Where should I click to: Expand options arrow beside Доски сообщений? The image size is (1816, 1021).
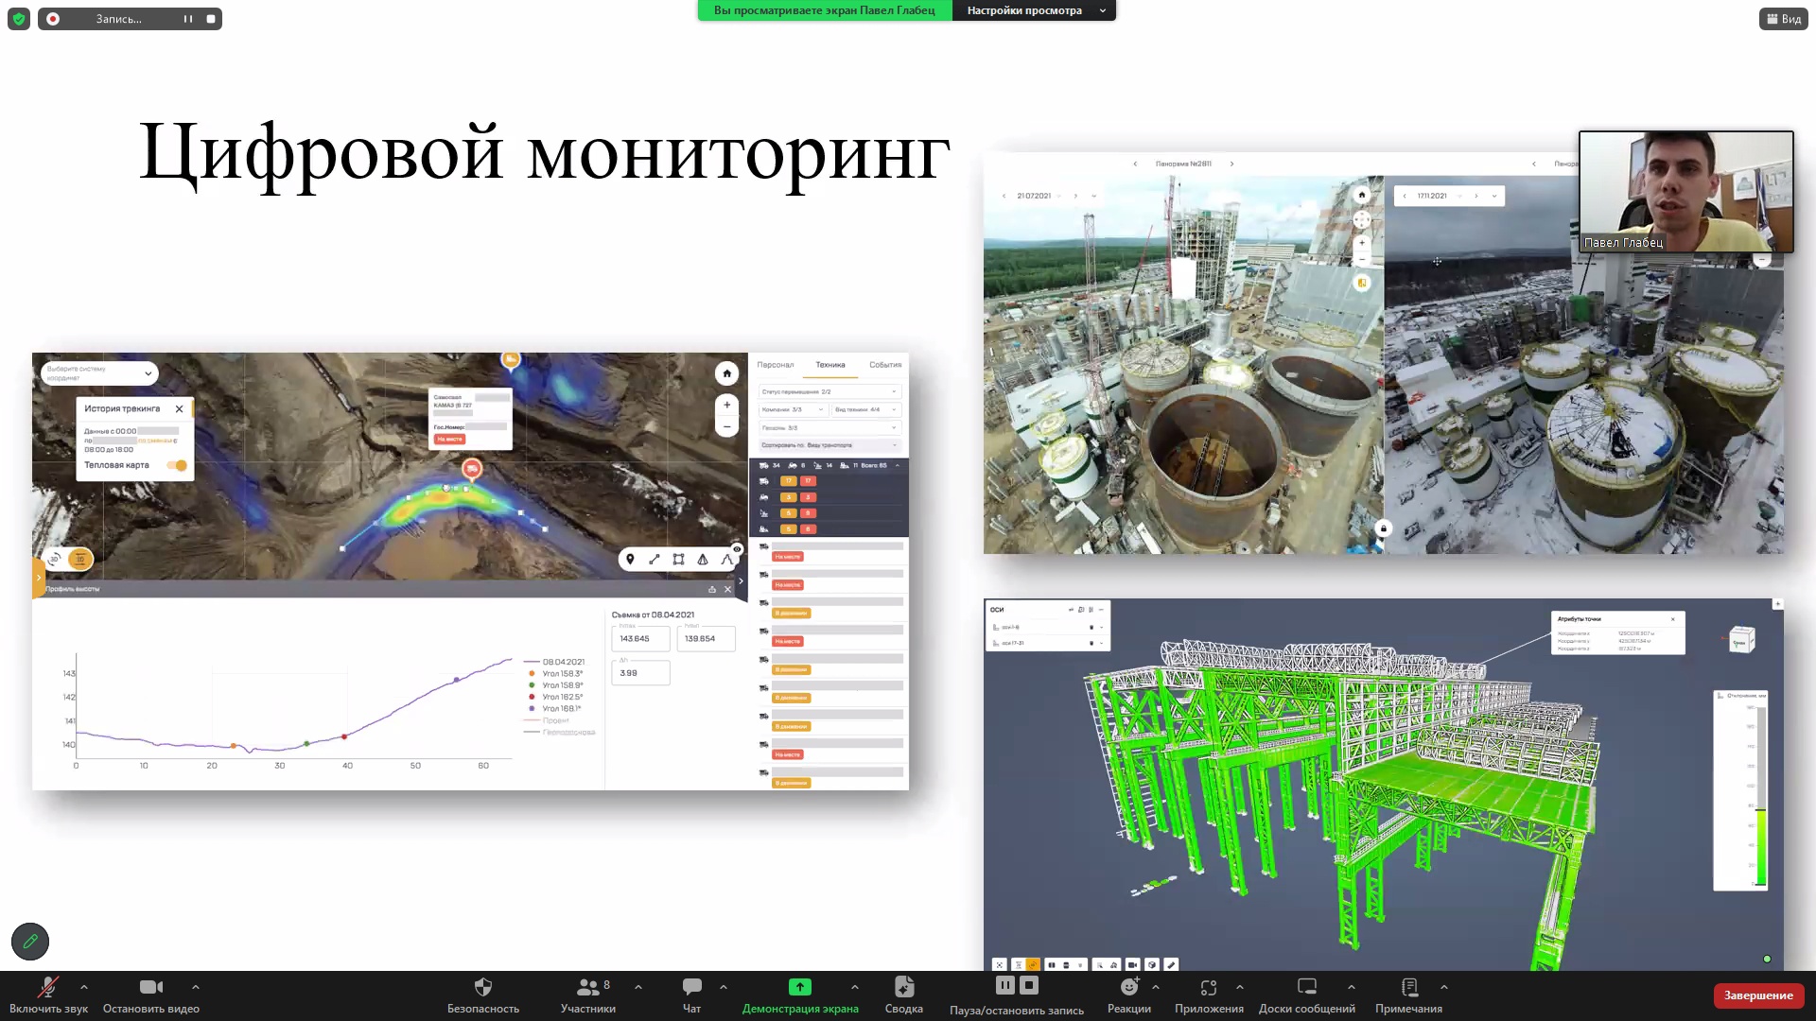(1352, 987)
